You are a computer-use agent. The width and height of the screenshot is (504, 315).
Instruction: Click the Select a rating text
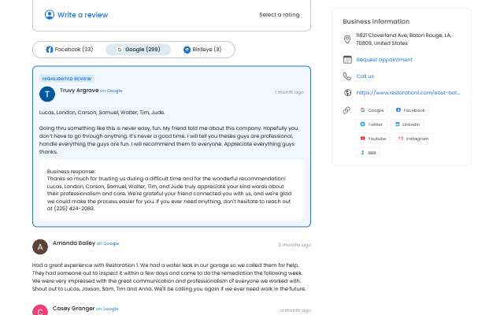[x=280, y=15]
